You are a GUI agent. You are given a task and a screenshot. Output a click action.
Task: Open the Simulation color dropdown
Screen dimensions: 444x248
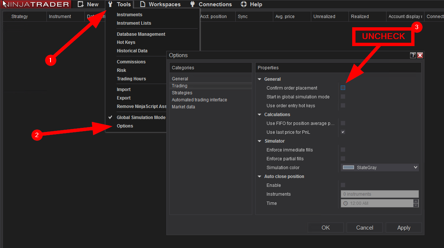coord(416,168)
